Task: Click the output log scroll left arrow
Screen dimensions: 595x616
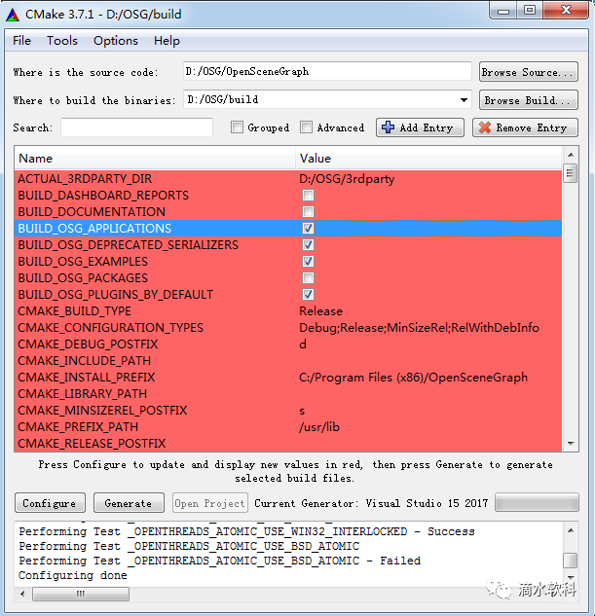Action: (x=22, y=594)
